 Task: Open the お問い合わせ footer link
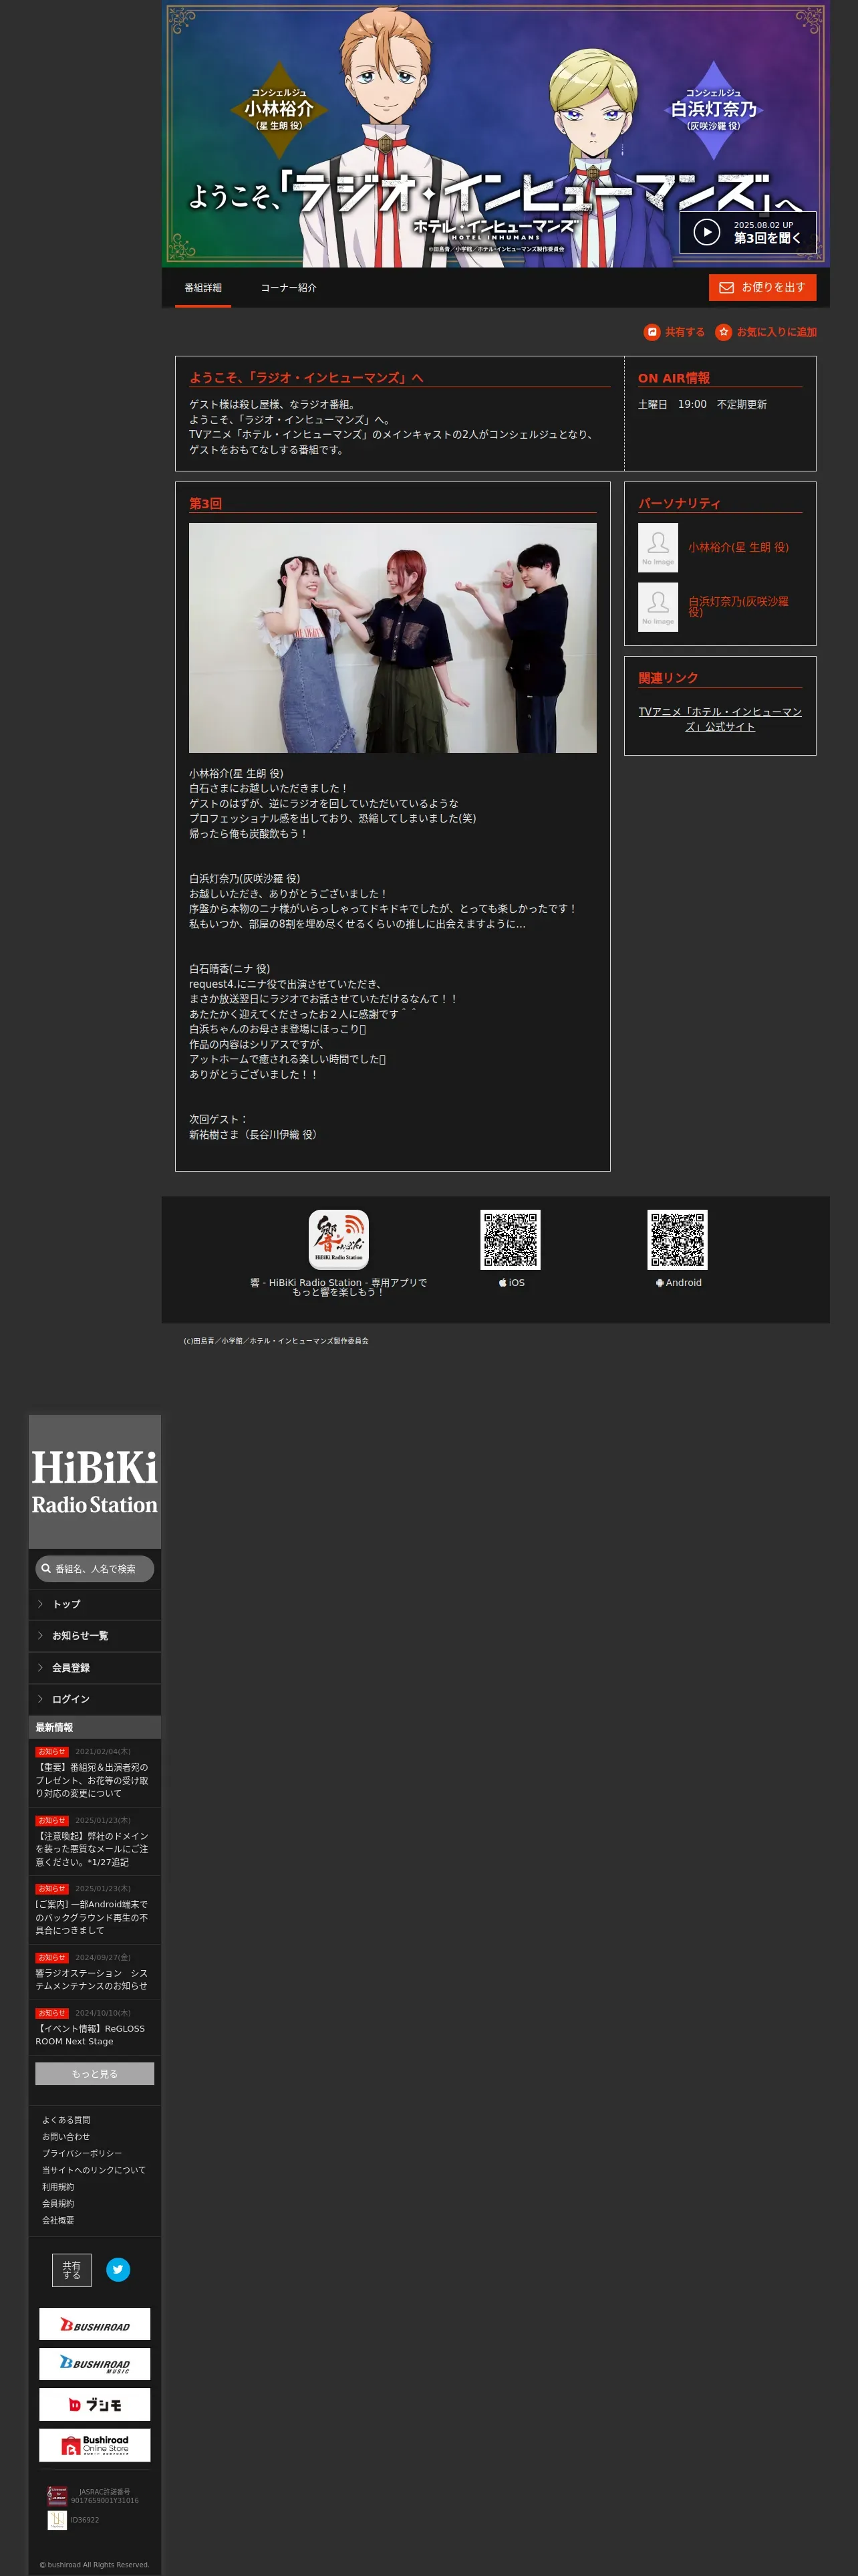tap(66, 2137)
